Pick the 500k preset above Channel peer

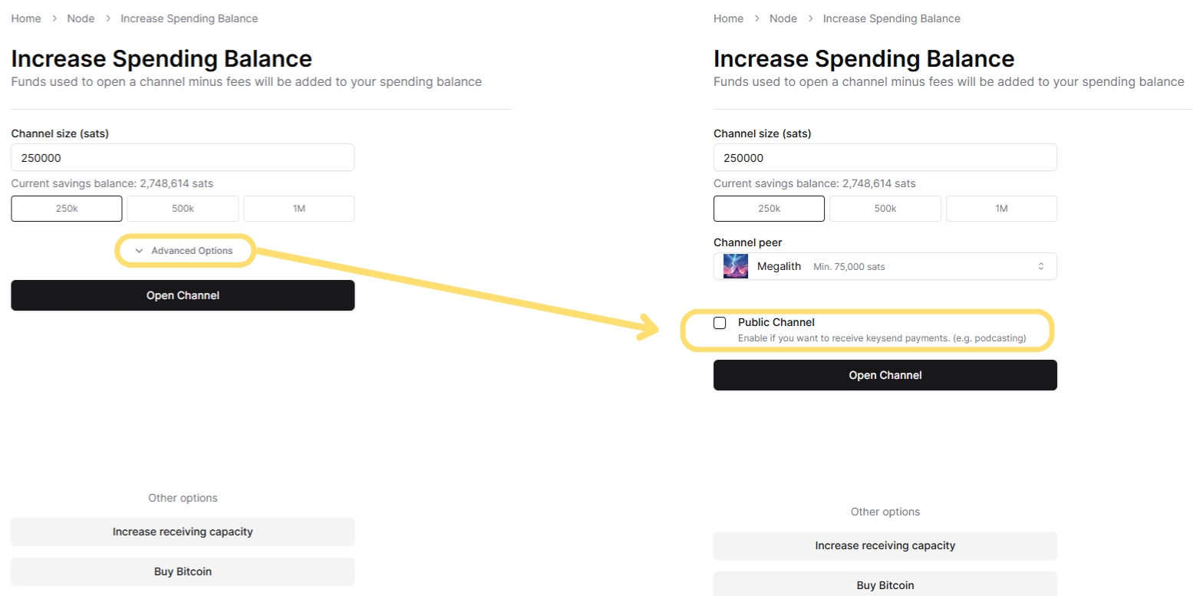pyautogui.click(x=885, y=209)
